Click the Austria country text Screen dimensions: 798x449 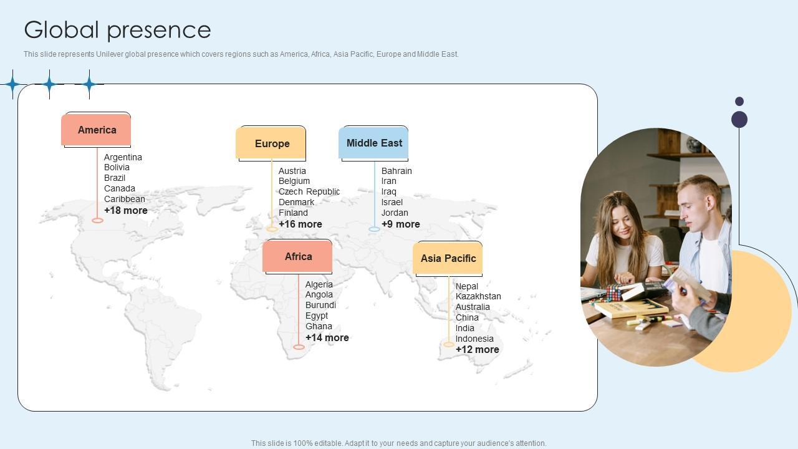[292, 171]
